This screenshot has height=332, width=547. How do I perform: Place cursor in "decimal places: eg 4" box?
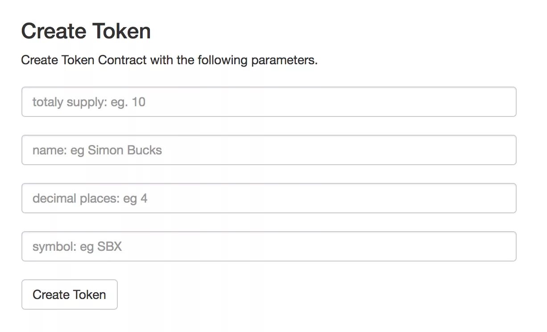[269, 199]
